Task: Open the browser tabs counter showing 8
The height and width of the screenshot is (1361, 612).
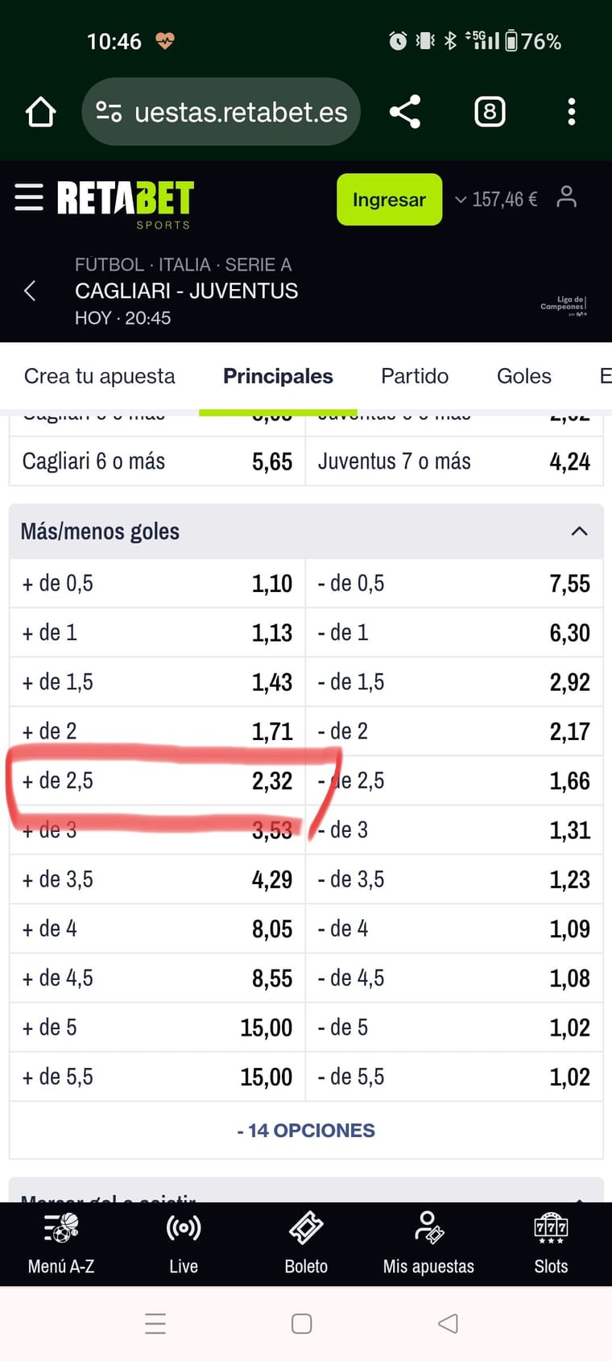Action: click(490, 112)
